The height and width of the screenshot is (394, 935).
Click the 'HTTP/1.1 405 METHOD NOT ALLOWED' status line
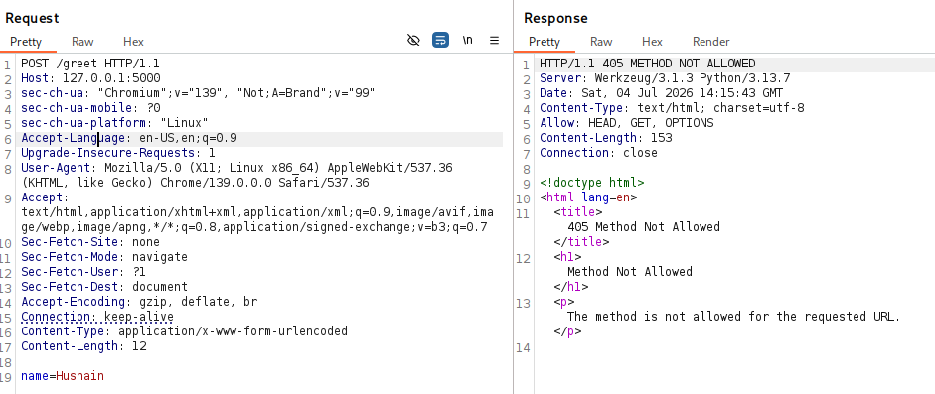coord(648,64)
